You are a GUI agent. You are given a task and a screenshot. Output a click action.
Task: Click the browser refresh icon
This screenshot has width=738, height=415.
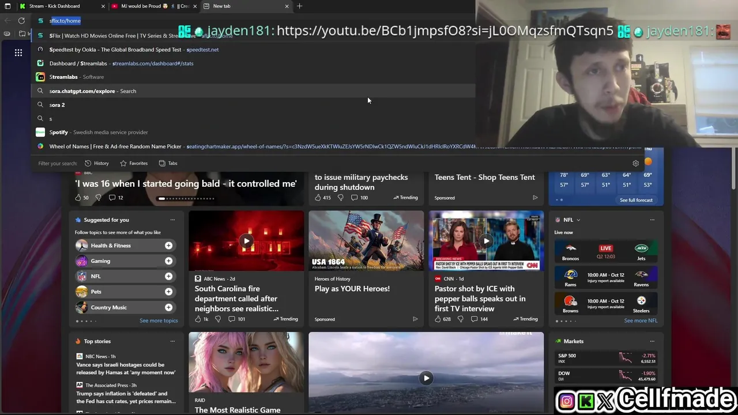(x=21, y=21)
